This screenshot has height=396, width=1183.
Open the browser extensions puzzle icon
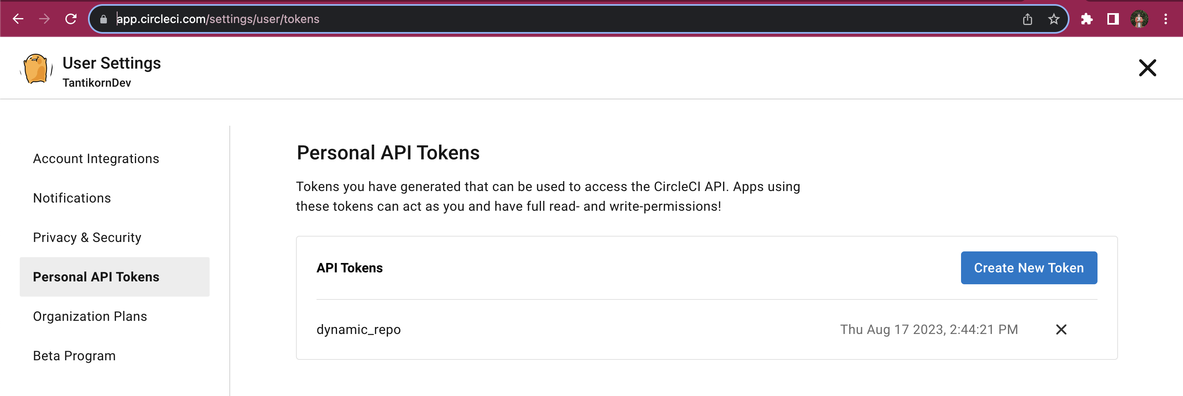1086,19
